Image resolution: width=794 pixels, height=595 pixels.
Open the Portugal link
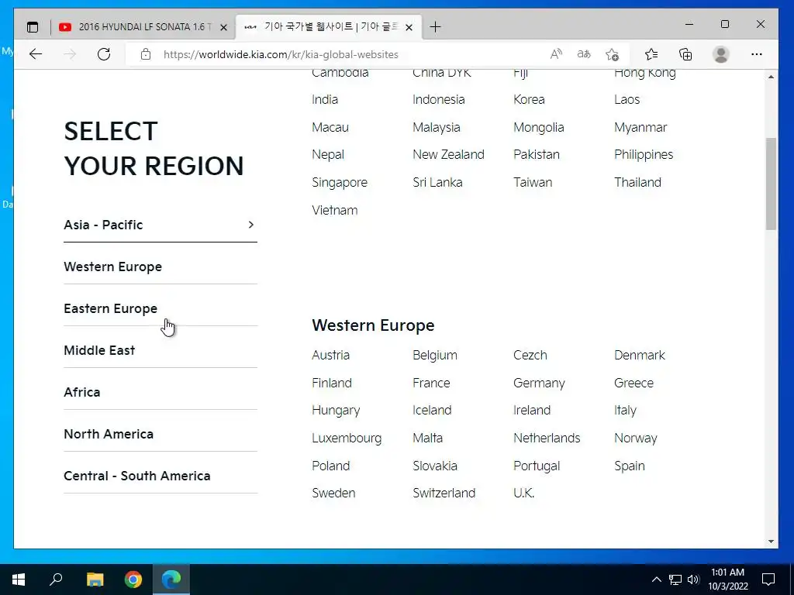[x=537, y=466]
